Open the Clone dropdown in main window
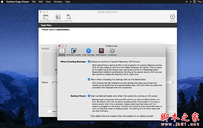The width and height of the screenshot is (203, 128). 54,82
